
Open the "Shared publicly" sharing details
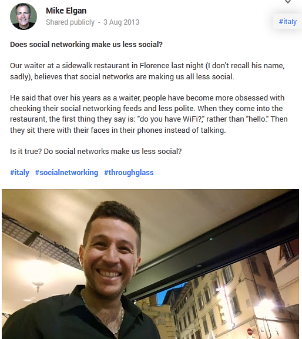click(x=71, y=22)
